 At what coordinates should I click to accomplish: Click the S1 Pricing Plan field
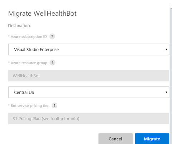[89, 119]
